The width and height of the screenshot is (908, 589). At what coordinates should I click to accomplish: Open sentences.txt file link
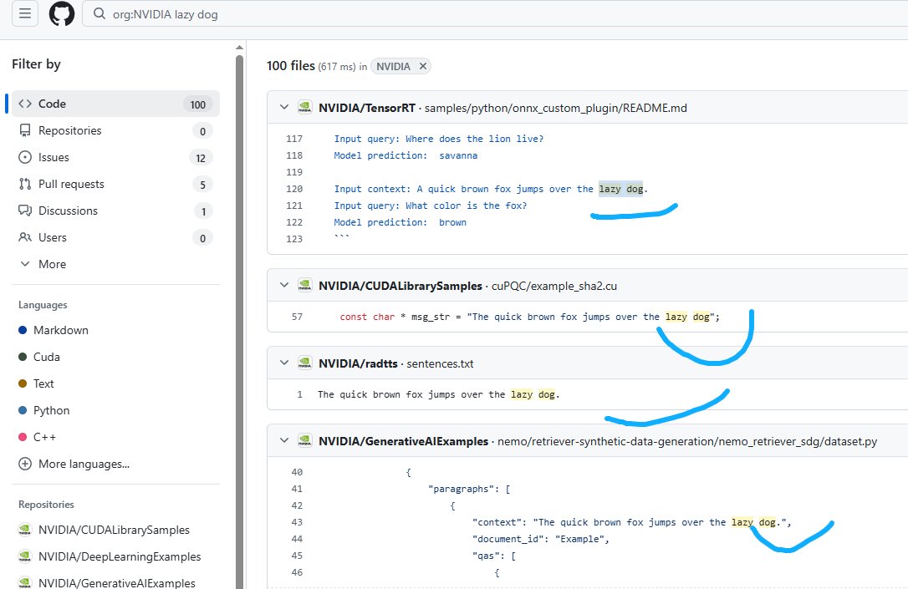point(440,363)
